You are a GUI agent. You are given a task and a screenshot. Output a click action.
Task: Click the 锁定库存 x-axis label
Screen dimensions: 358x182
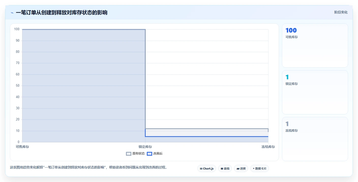pyautogui.click(x=145, y=147)
